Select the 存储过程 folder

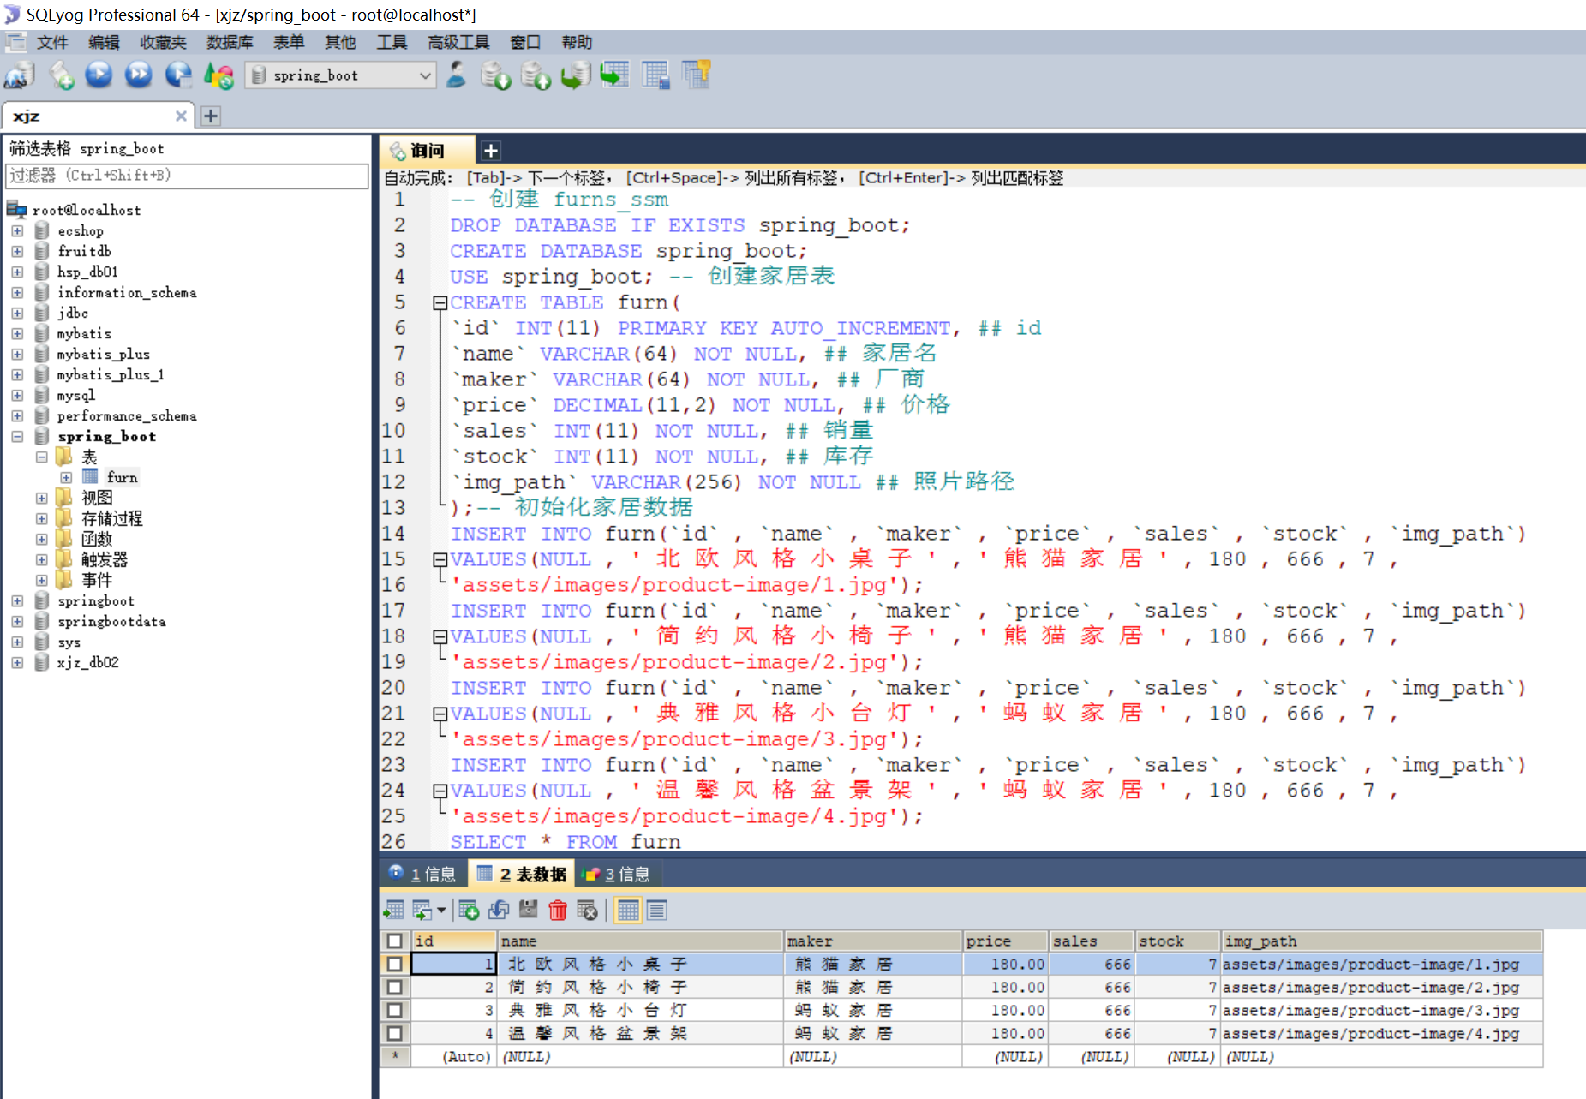coord(111,518)
